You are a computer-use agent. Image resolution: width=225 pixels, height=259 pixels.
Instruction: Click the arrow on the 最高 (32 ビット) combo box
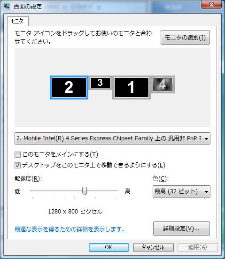tap(206, 191)
